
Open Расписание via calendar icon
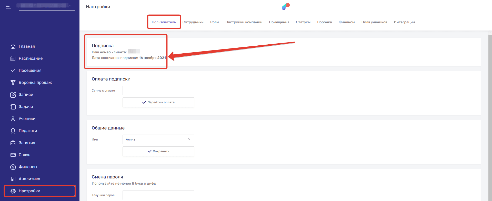tap(13, 58)
